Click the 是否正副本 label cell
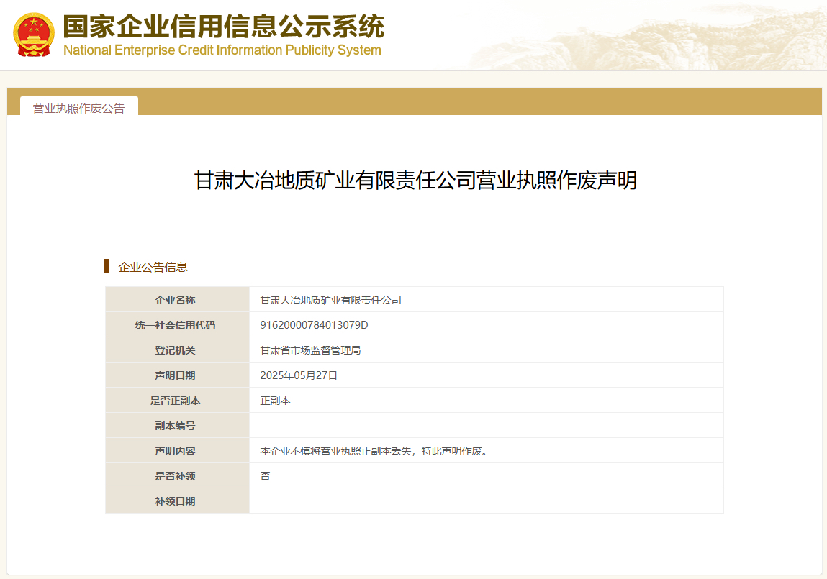This screenshot has width=827, height=579. pyautogui.click(x=177, y=401)
